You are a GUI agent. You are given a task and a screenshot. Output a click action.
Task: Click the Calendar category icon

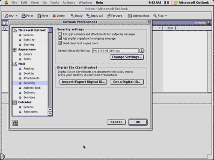[15, 102]
